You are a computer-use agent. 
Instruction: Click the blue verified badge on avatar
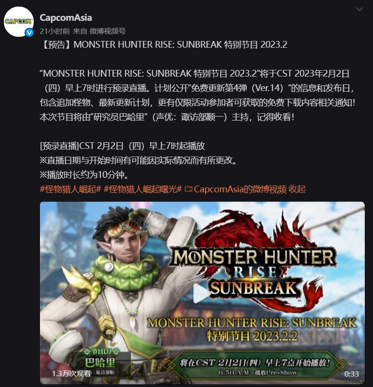pos(29,32)
